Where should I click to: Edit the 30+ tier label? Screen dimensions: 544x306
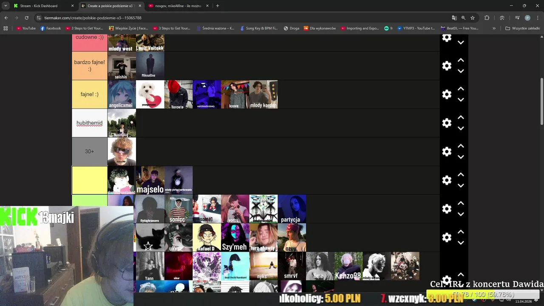pyautogui.click(x=89, y=151)
